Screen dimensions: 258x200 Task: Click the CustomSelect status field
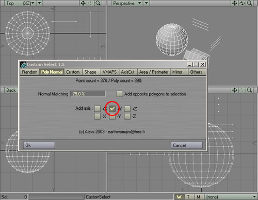click(128, 197)
